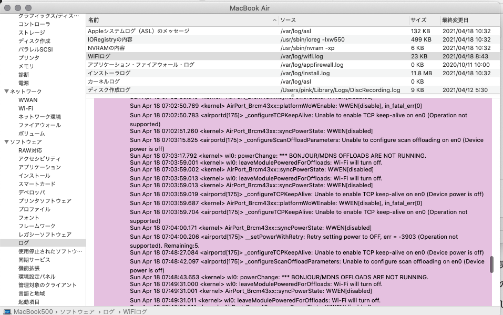Open 起動項目 in the sidebar

pyautogui.click(x=29, y=302)
